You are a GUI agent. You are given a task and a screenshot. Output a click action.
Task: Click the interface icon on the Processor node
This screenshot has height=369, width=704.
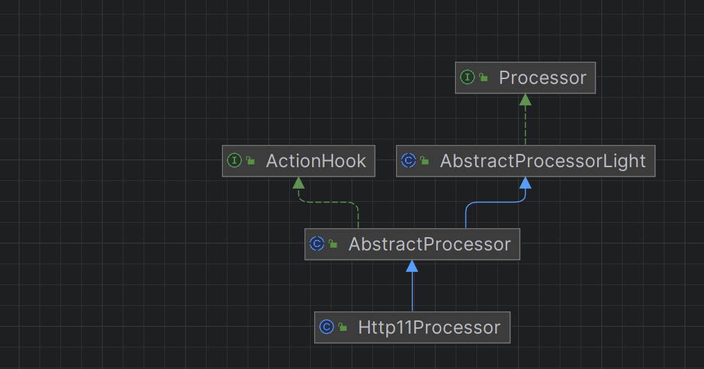(x=467, y=78)
